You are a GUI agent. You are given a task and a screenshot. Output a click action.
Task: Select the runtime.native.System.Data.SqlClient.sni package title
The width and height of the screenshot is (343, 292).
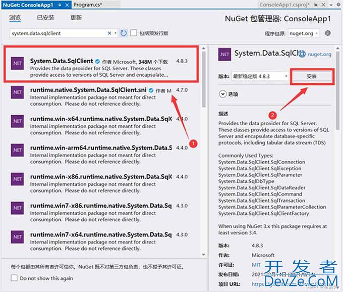88,90
